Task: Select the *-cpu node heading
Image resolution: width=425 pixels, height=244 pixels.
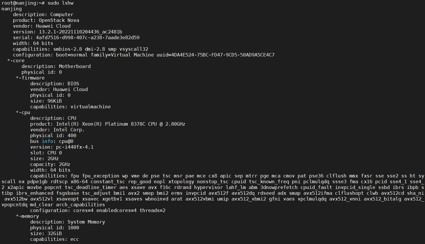Action: click(x=23, y=112)
